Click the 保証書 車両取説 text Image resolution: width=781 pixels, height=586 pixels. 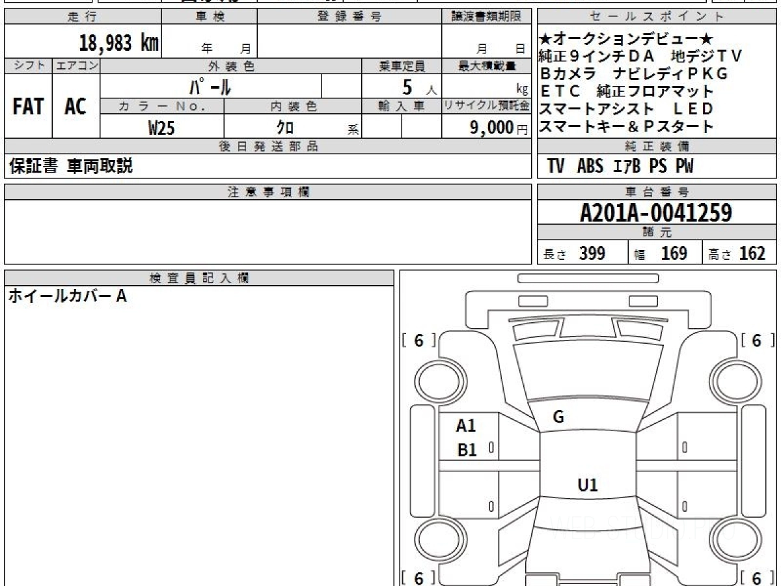point(71,167)
